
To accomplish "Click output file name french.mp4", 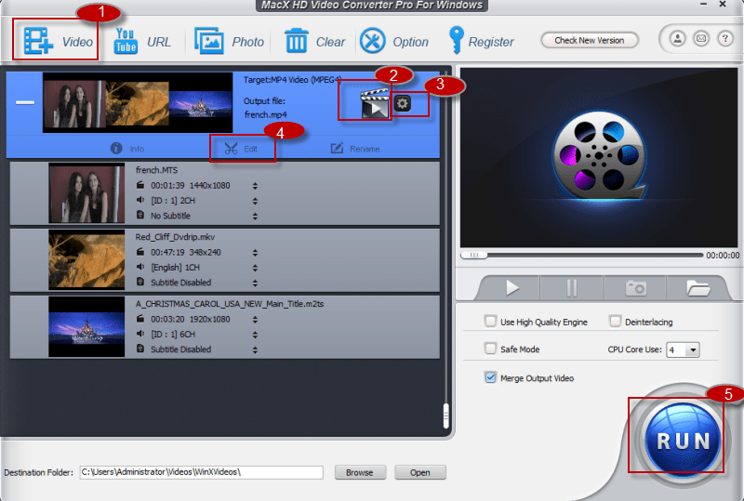I will 265,115.
